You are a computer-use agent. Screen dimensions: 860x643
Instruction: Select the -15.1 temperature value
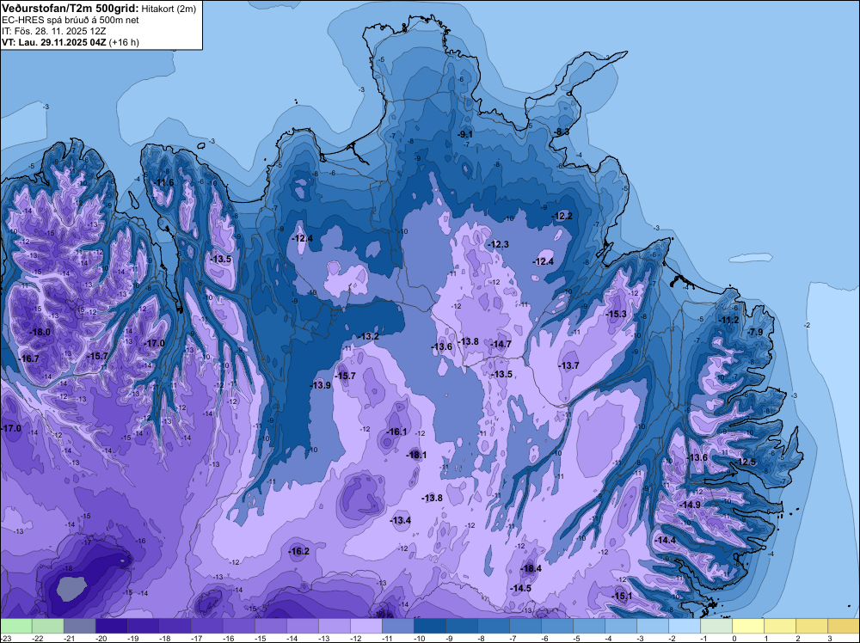click(623, 596)
